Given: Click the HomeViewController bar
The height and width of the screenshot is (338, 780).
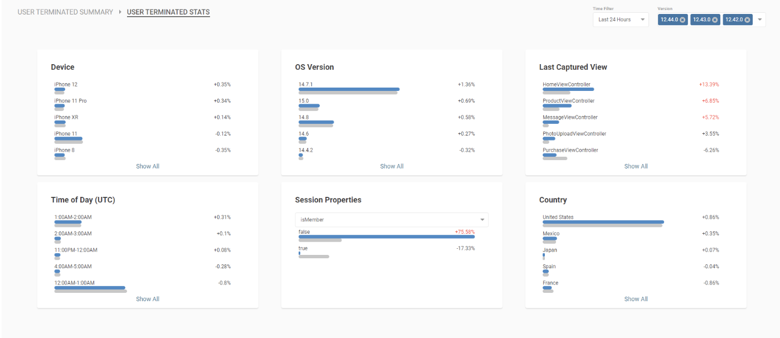Looking at the screenshot, I should click(568, 89).
